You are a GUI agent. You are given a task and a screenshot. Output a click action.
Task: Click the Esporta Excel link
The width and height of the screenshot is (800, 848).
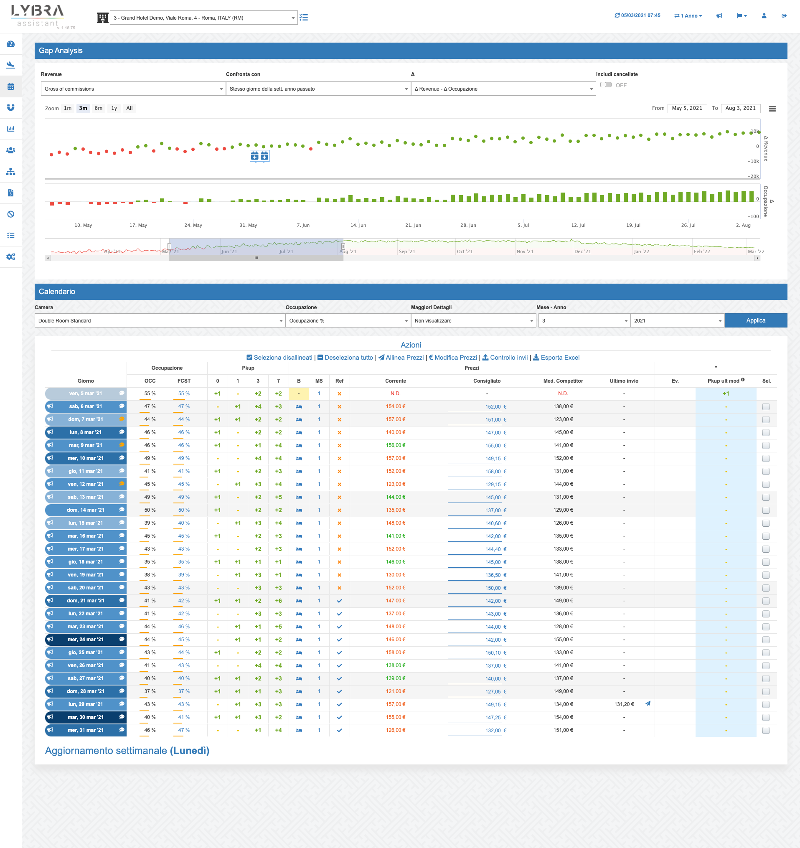[556, 358]
